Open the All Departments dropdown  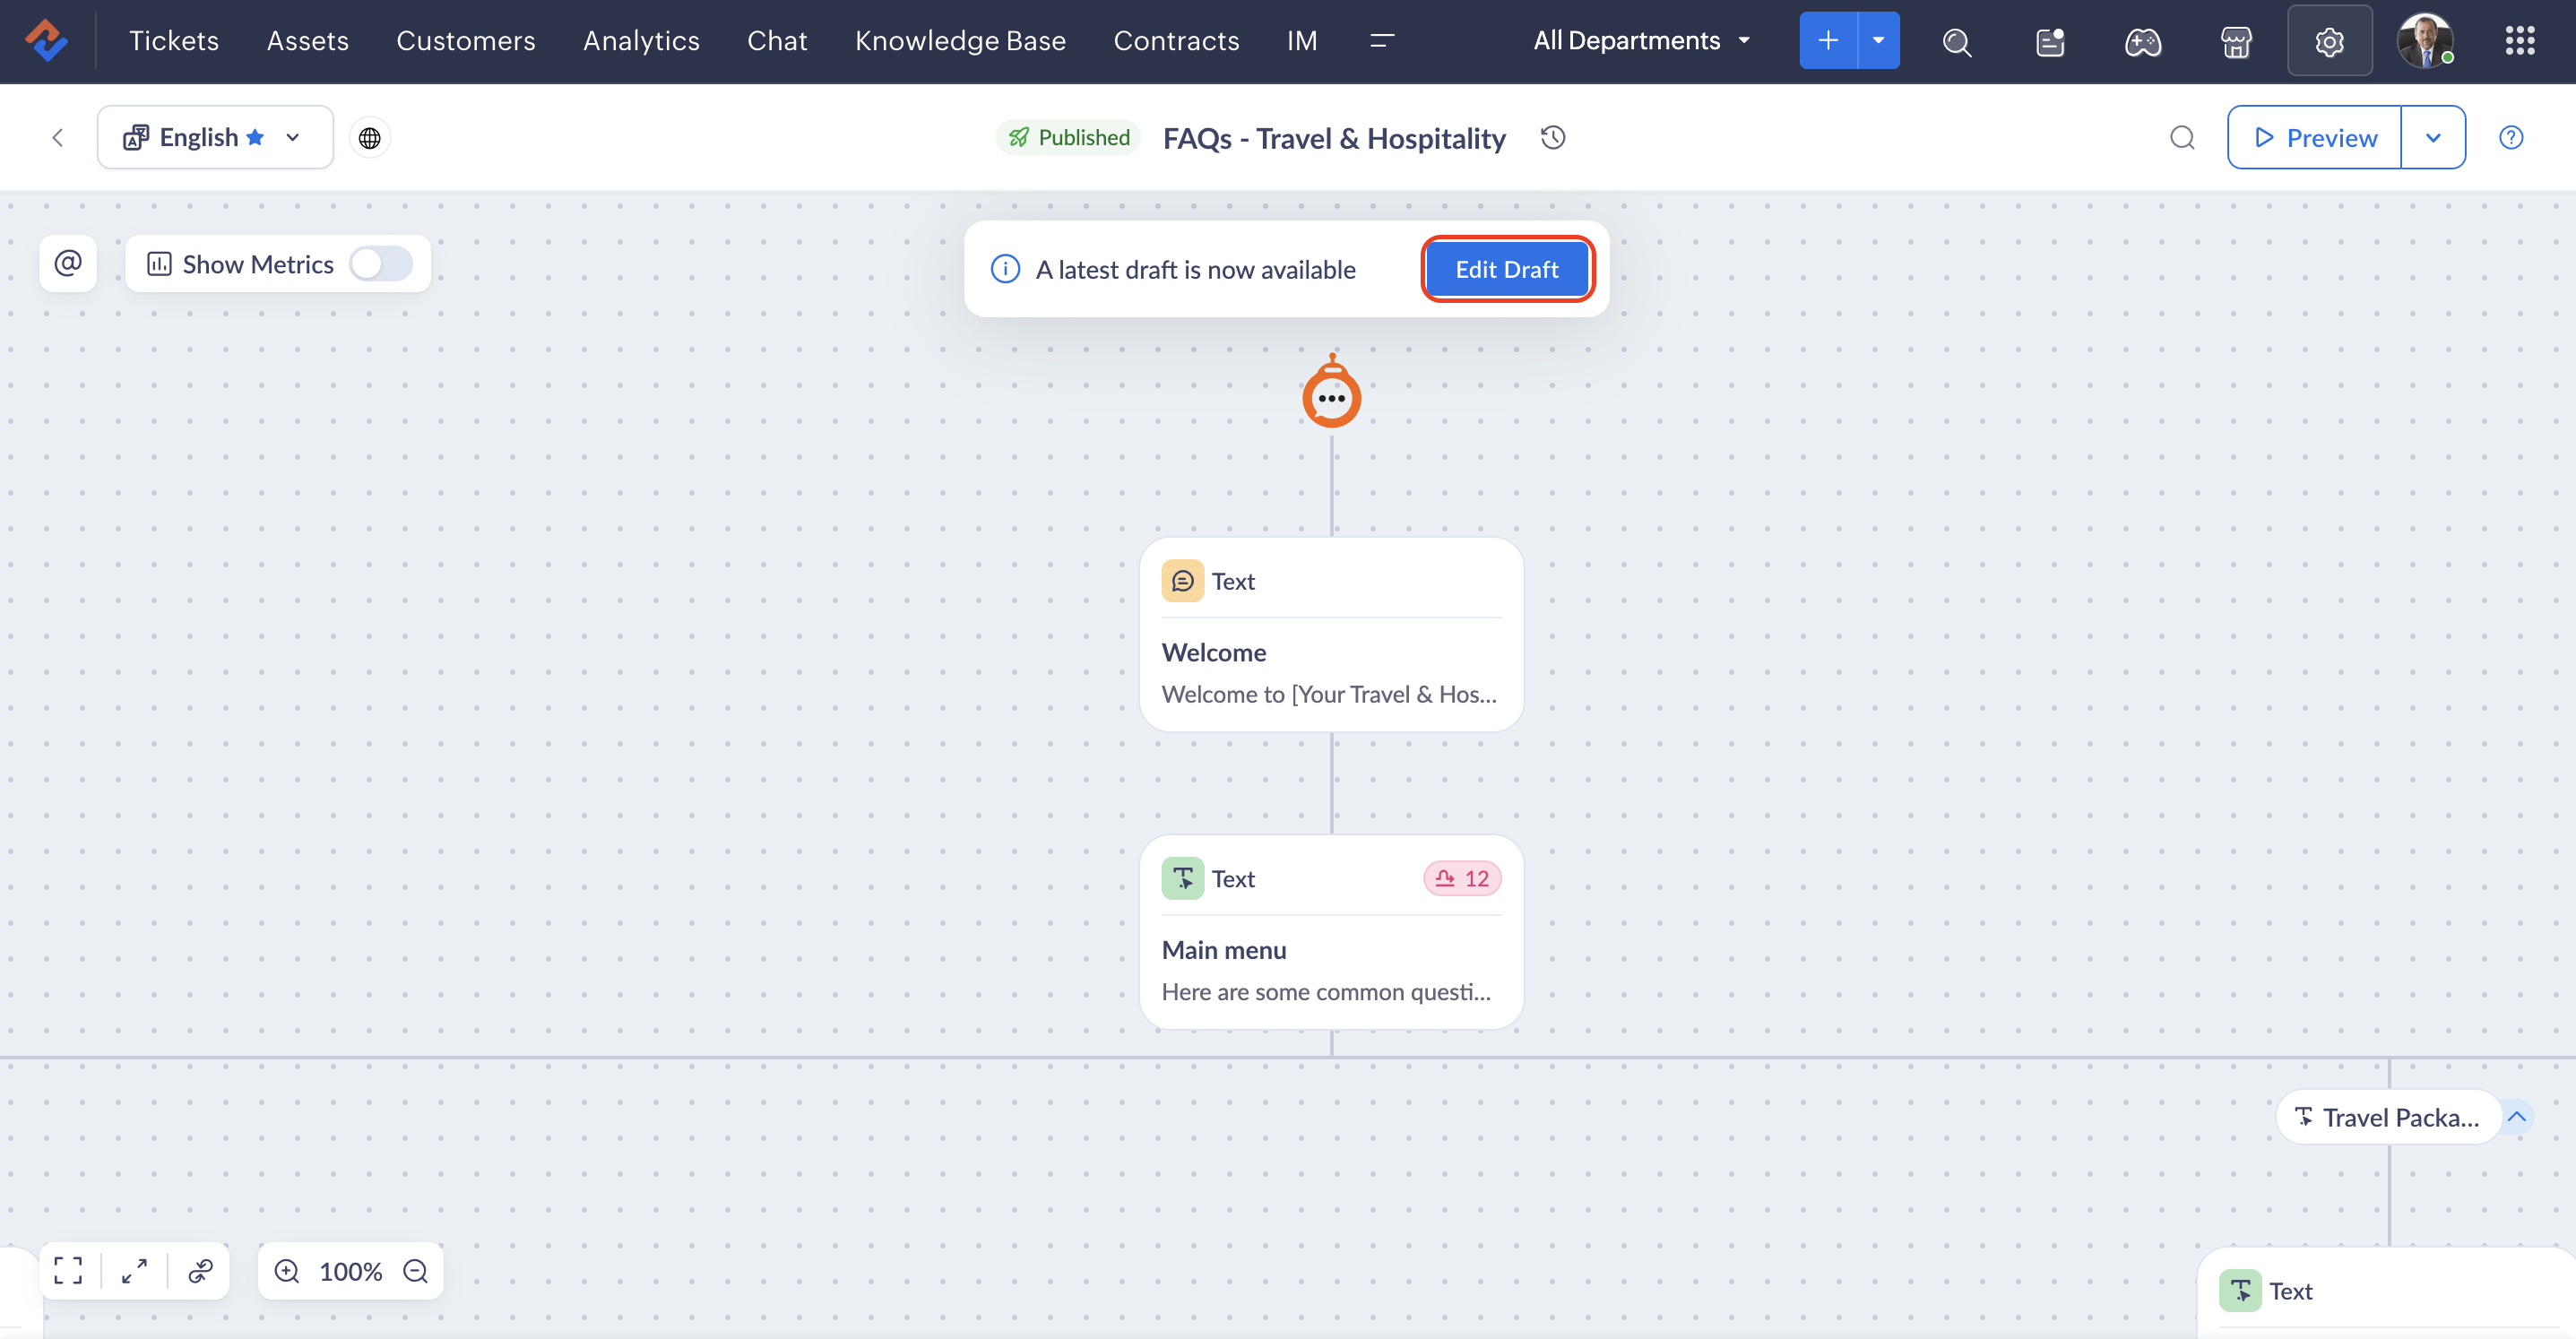point(1641,40)
